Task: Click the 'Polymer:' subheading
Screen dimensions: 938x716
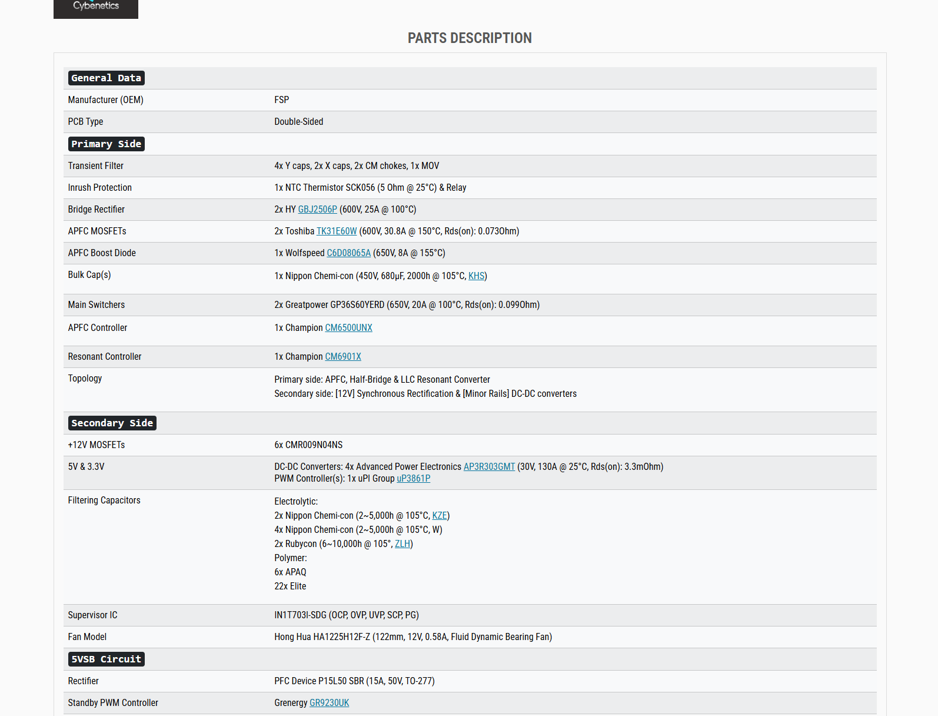Action: [291, 558]
